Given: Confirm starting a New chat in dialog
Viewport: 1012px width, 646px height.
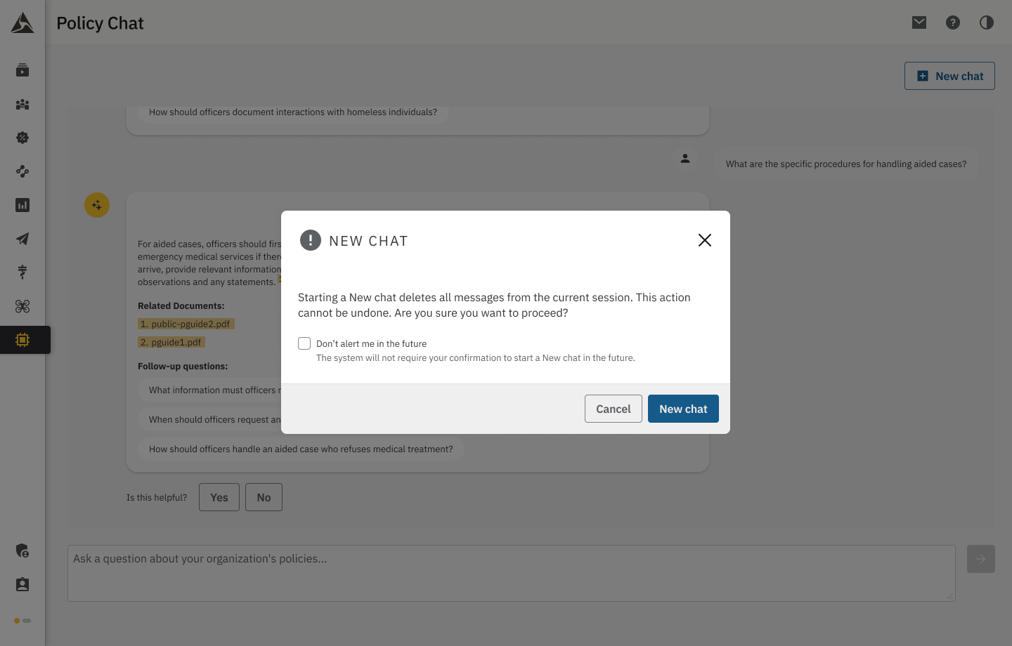Looking at the screenshot, I should point(683,409).
